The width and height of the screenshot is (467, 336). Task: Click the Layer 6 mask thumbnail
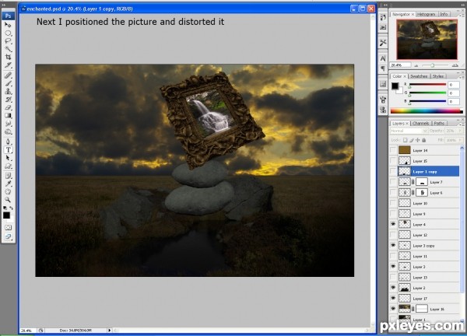point(422,193)
